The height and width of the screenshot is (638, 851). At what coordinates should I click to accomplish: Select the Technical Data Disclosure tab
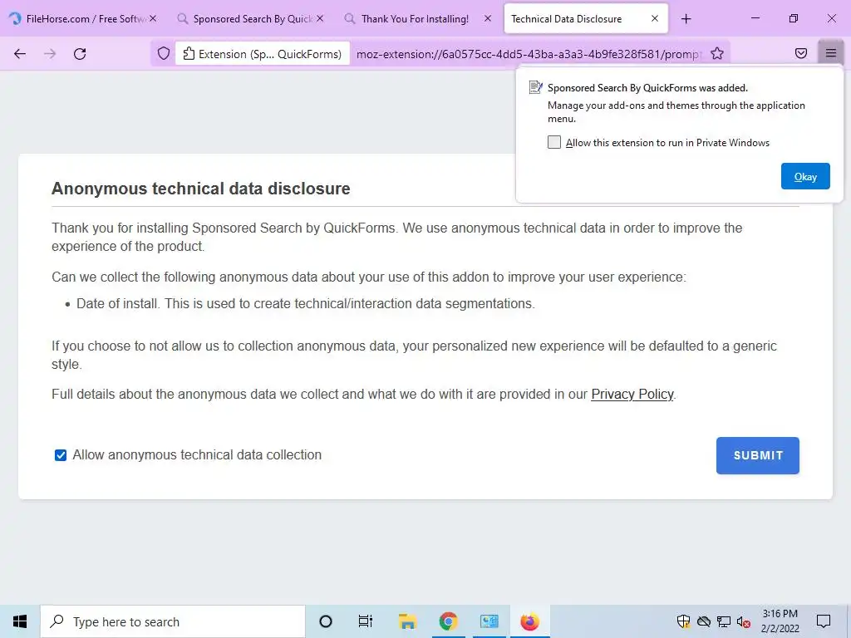pos(566,19)
